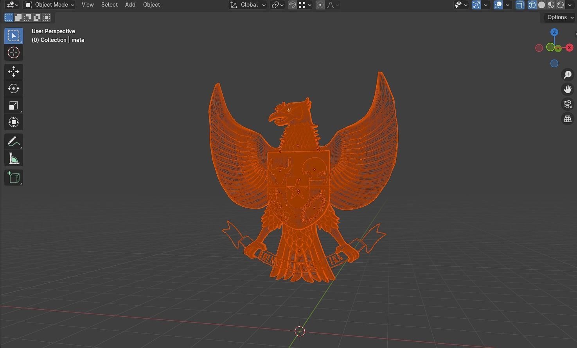Viewport: 577px width, 348px height.
Task: Activate the 3D Cursor tool
Action: (x=14, y=52)
